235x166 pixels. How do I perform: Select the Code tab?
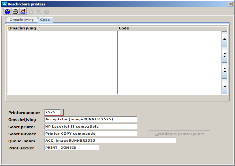click(x=45, y=20)
